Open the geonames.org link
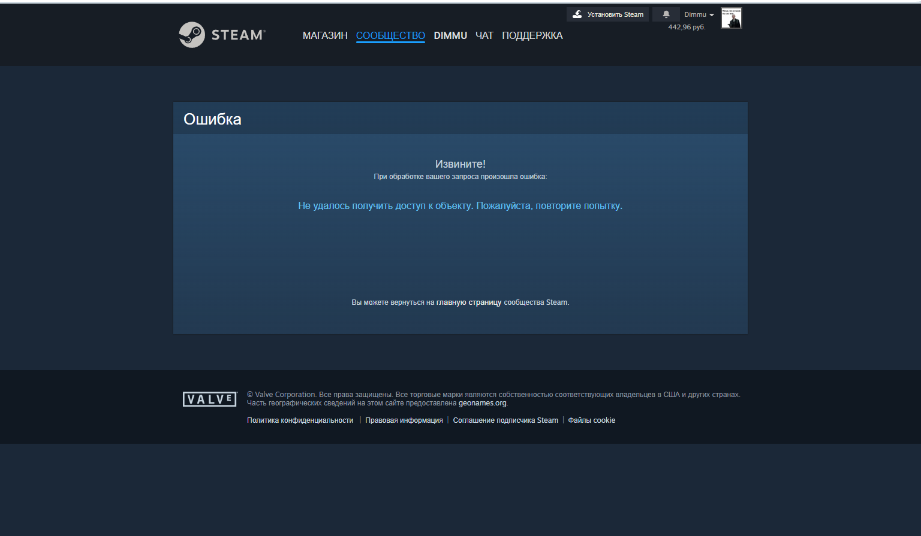 [x=483, y=403]
